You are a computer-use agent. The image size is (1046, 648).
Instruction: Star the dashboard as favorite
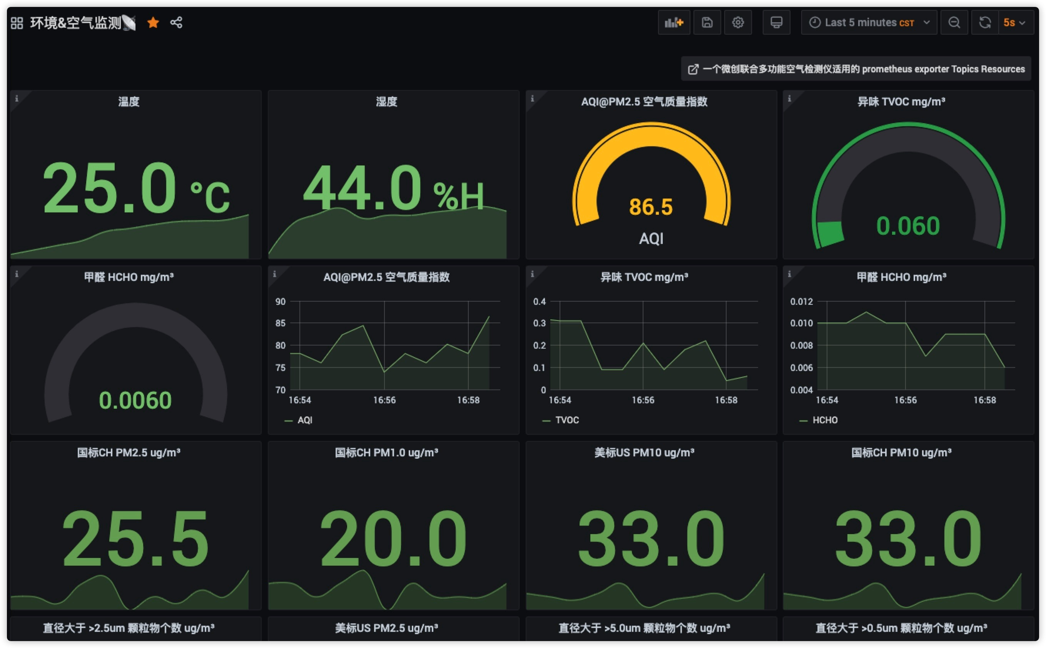tap(153, 22)
